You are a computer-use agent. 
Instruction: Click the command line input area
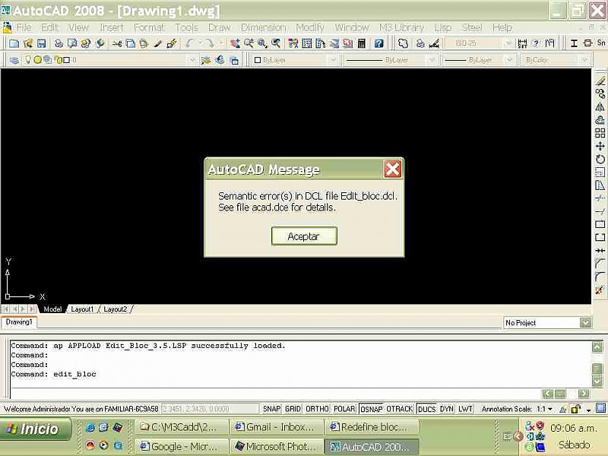coord(274,393)
